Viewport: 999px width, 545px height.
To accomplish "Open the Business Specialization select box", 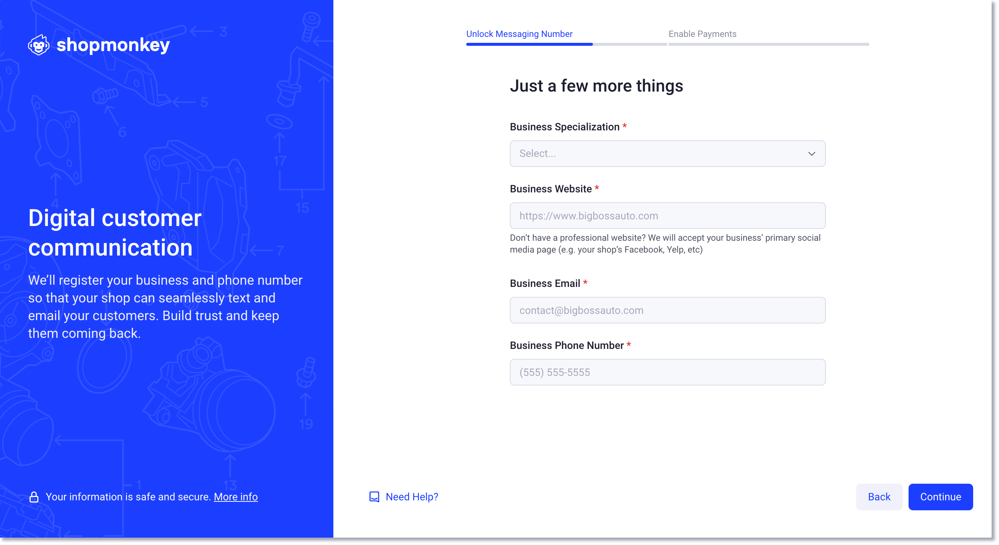I will [667, 154].
